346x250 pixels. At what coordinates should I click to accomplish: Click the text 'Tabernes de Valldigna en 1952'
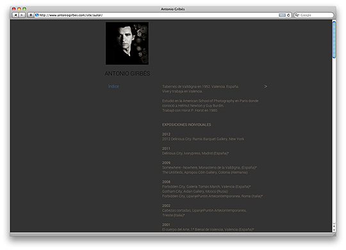click(186, 86)
